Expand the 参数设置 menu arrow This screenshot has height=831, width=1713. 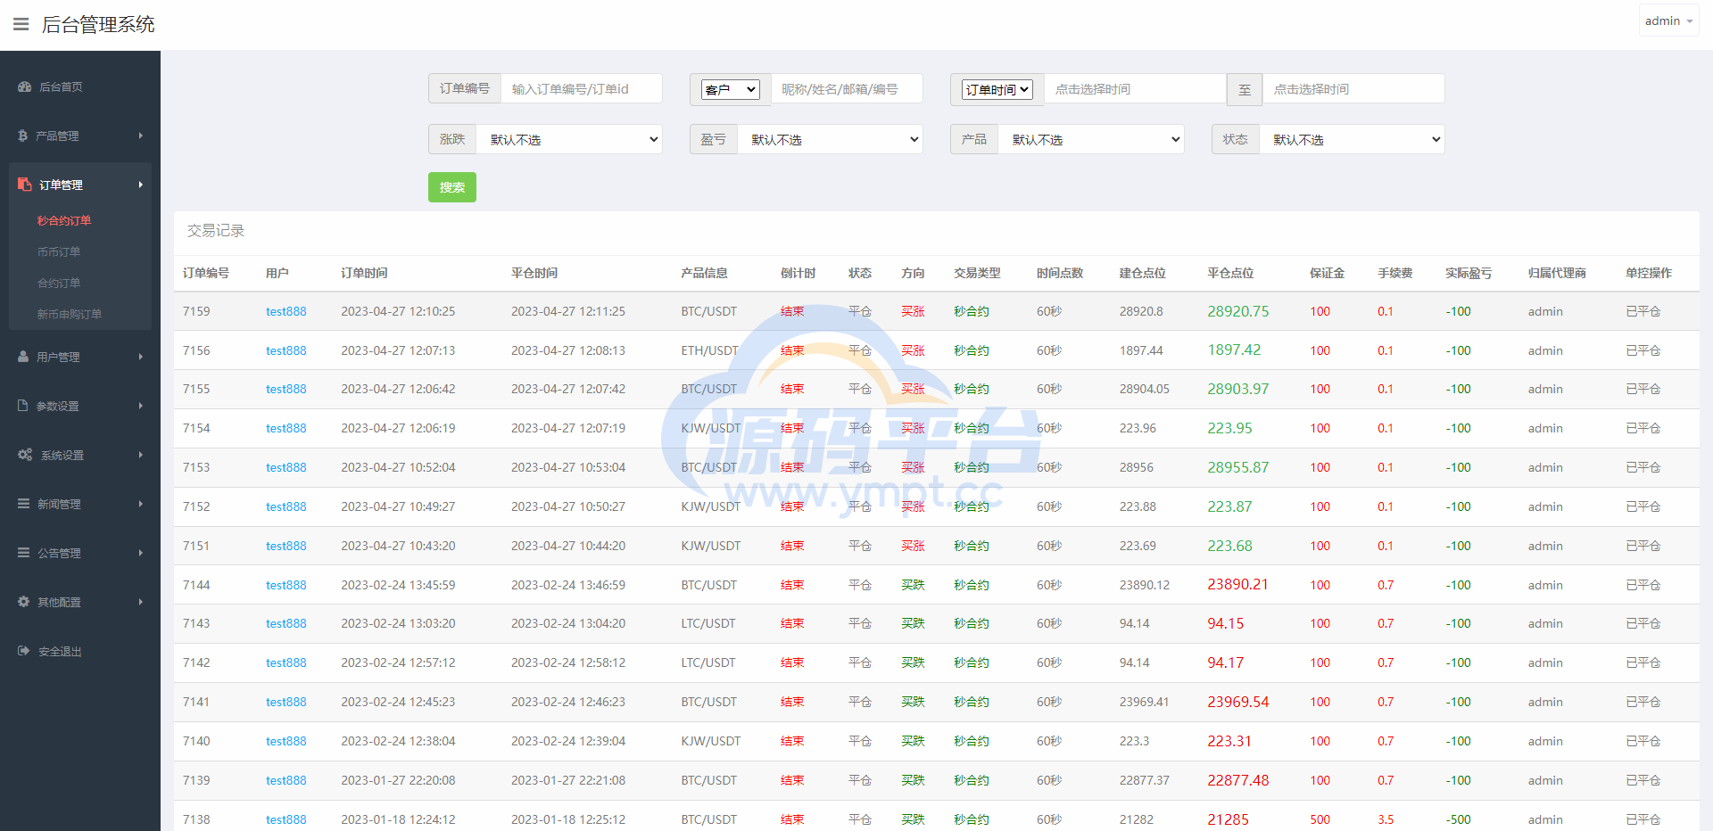tap(141, 406)
